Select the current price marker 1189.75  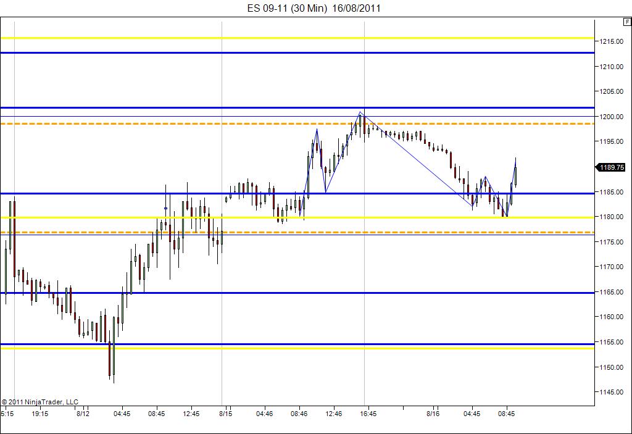coord(610,167)
